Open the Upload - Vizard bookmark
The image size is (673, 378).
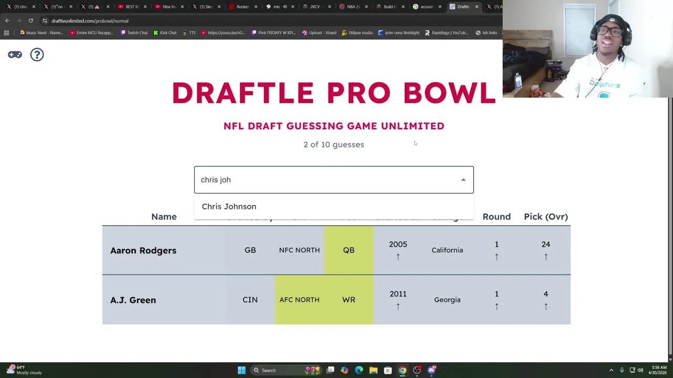tap(319, 33)
